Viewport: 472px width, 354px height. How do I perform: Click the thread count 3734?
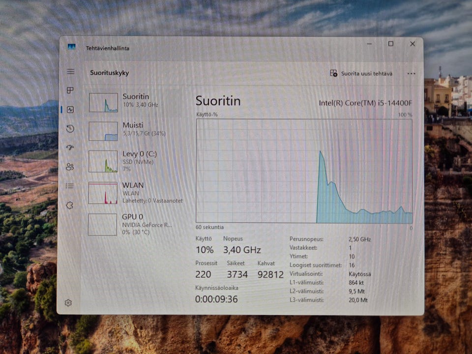237,274
